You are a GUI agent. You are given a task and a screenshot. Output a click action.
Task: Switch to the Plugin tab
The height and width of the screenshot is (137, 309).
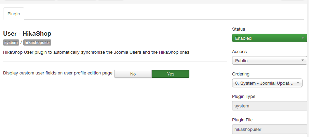coord(14,14)
